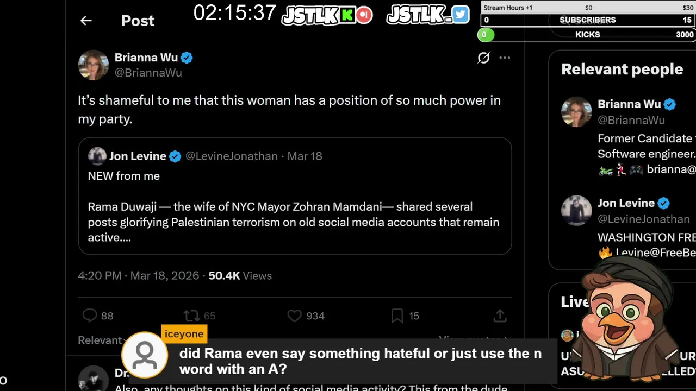The width and height of the screenshot is (696, 391).
Task: Click the reply speech bubble icon
Action: coord(90,316)
